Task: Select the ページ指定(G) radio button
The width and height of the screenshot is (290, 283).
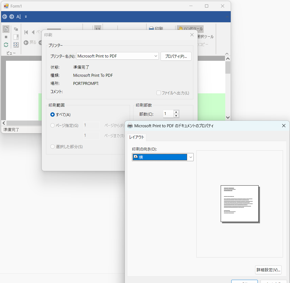Action: [53, 125]
